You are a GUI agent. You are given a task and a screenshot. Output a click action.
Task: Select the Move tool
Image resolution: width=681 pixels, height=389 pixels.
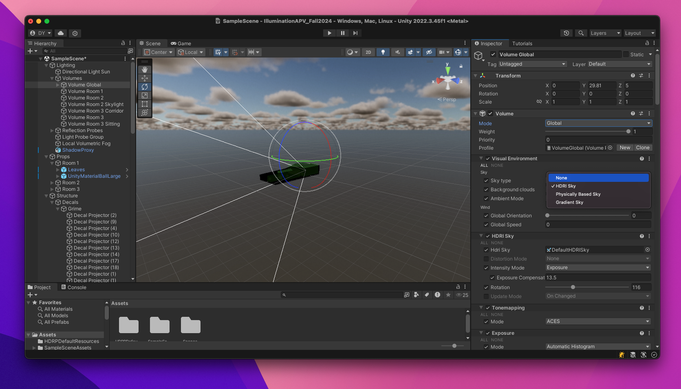point(145,78)
